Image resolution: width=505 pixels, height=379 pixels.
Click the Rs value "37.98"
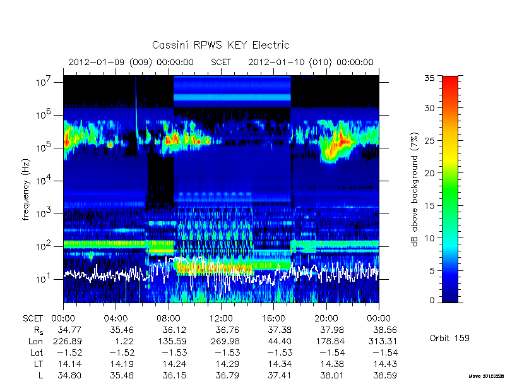tap(333, 330)
